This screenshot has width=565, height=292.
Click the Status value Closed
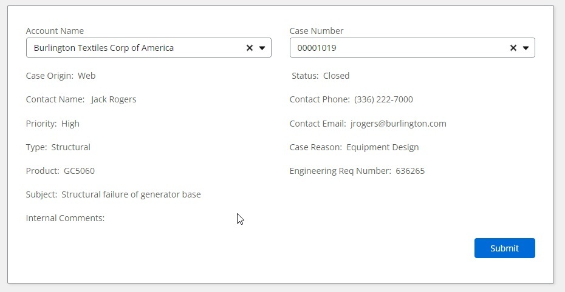pos(336,76)
